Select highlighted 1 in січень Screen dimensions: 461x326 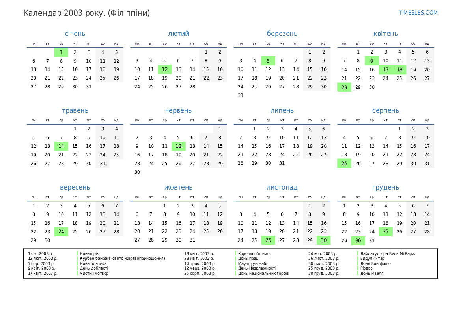61,52
